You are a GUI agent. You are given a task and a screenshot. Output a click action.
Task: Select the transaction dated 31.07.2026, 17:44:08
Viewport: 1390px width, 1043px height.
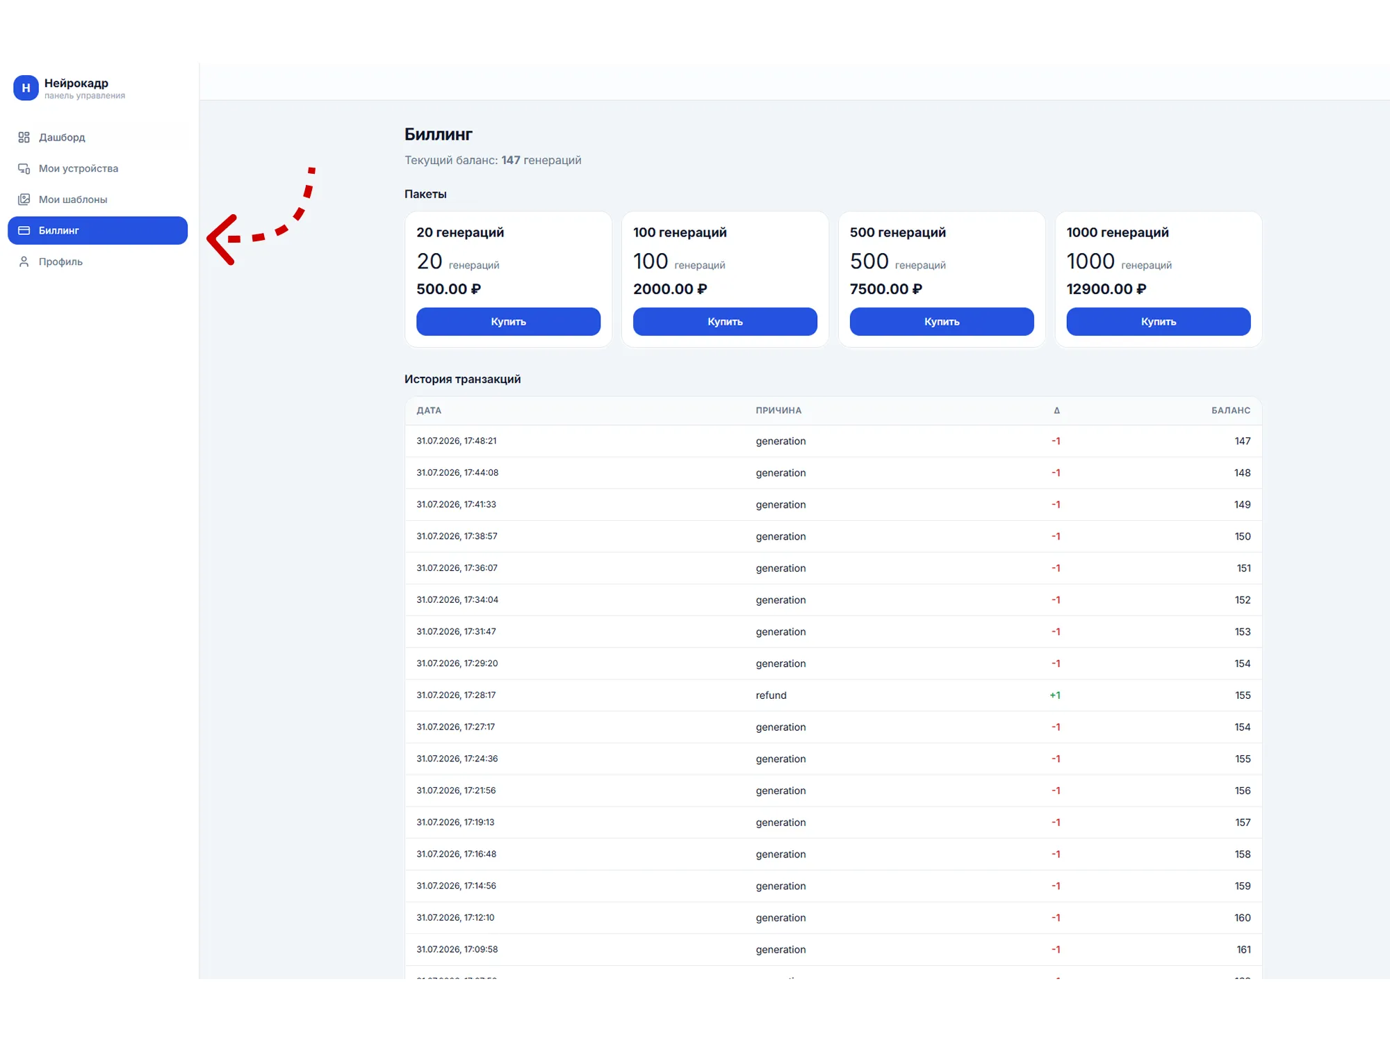(833, 473)
